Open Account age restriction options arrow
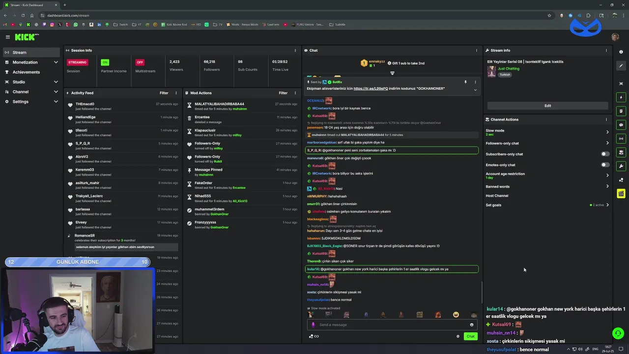Image resolution: width=629 pixels, height=354 pixels. pos(607,175)
